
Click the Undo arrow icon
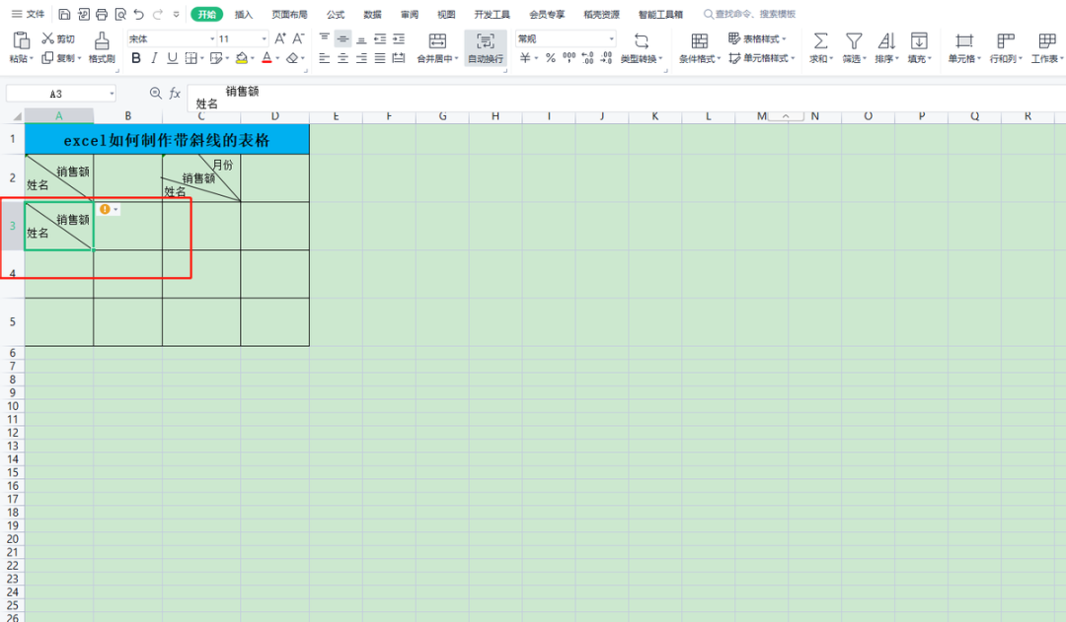[x=138, y=15]
